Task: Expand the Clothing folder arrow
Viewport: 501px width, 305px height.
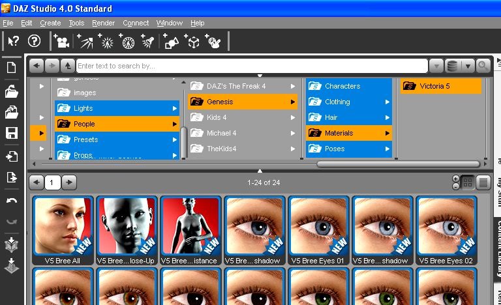Action: pyautogui.click(x=387, y=102)
